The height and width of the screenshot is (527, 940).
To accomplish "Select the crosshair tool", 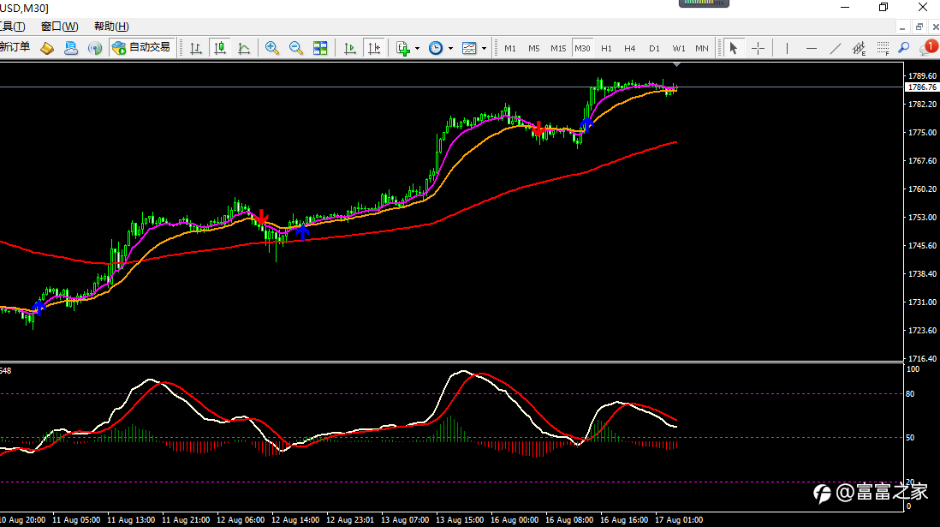I will 758,48.
